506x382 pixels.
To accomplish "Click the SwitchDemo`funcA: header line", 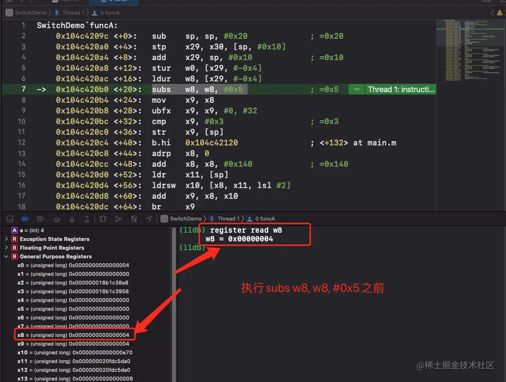I will point(77,25).
